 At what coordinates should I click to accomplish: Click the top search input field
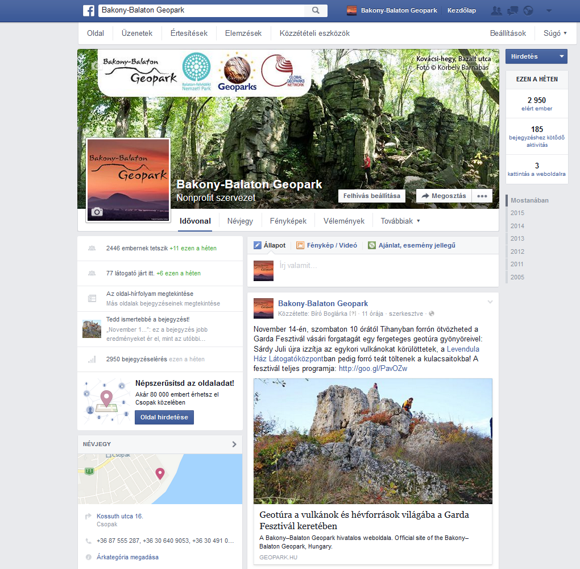[x=202, y=10]
